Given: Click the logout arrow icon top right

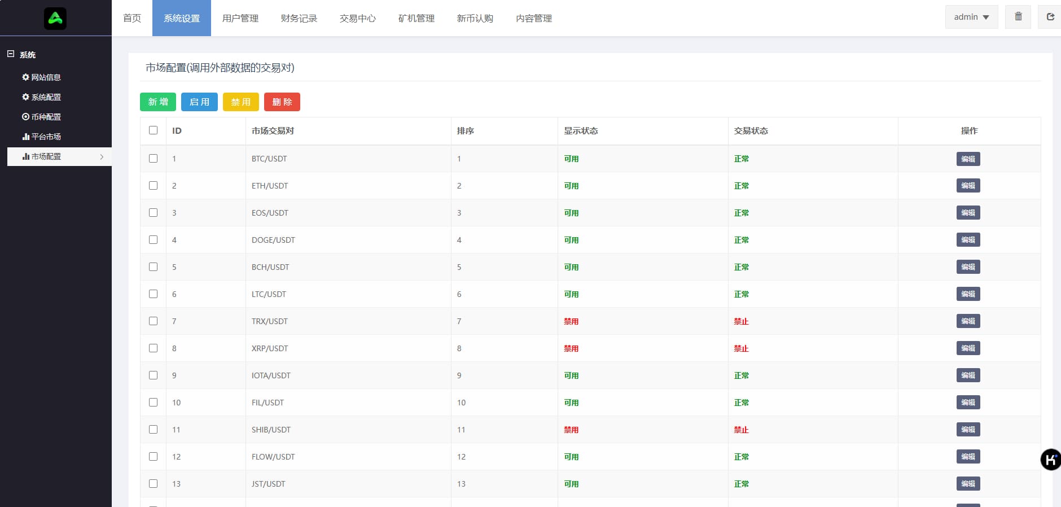Looking at the screenshot, I should (x=1050, y=17).
